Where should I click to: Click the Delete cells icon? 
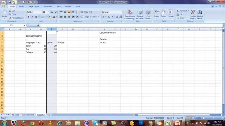(163, 12)
